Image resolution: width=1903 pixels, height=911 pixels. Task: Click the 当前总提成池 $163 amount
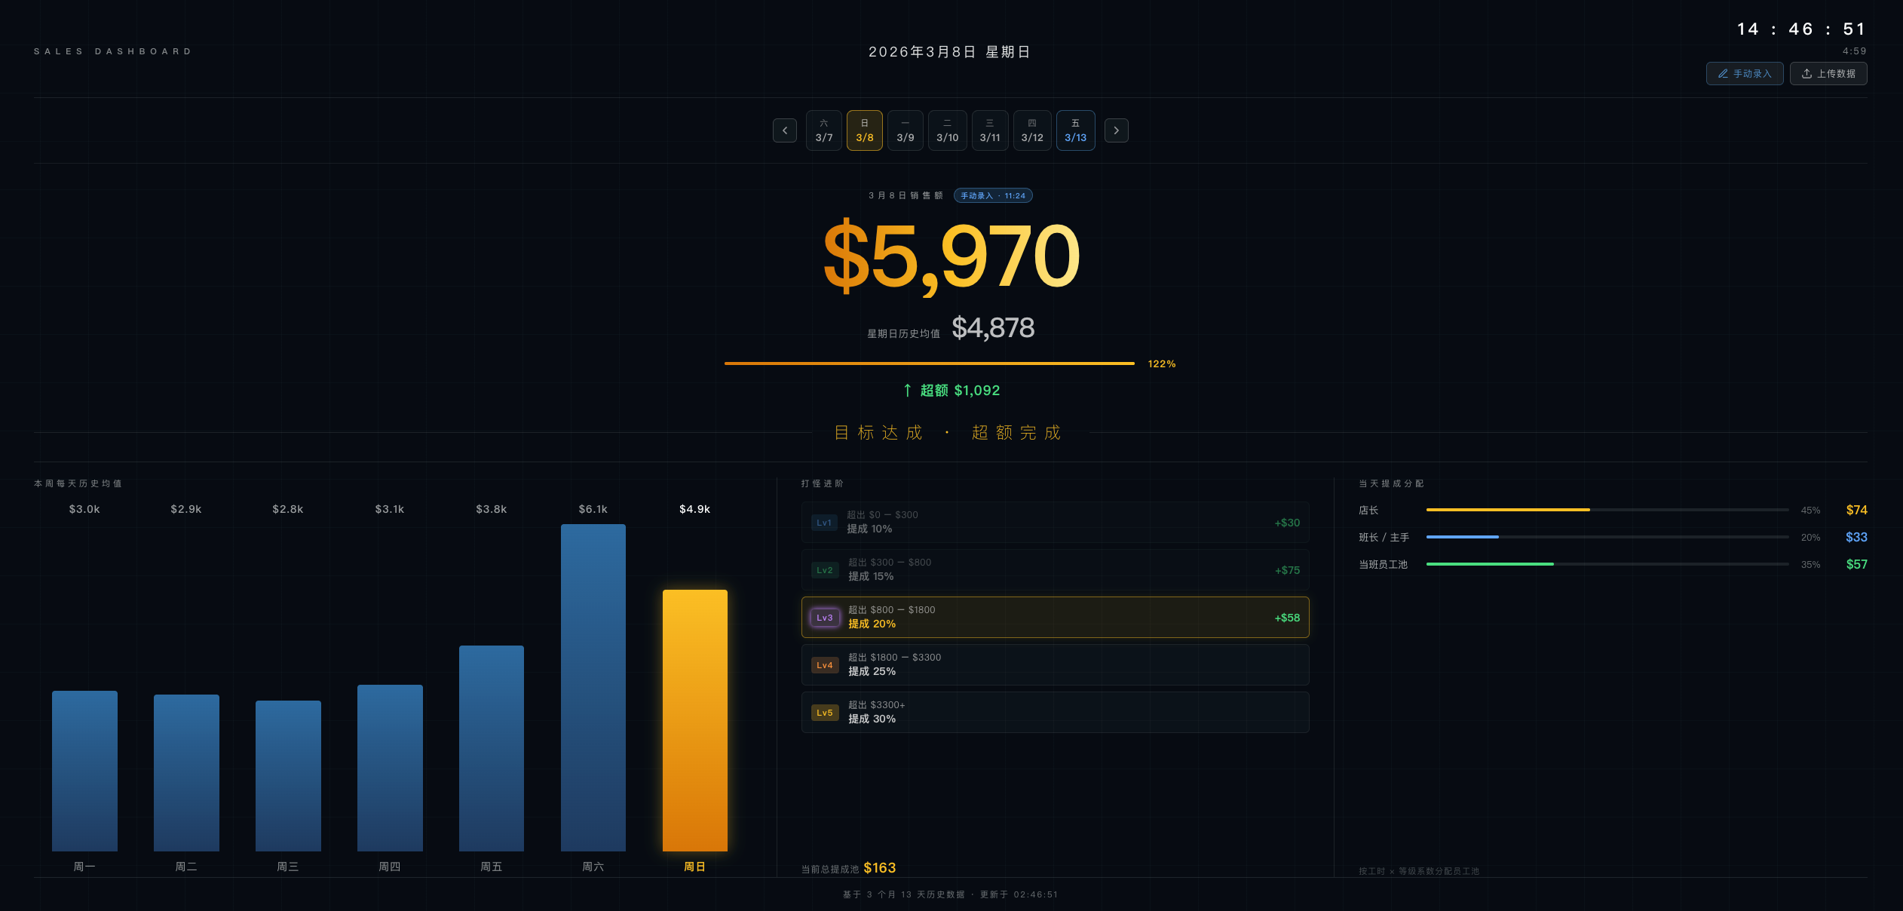[878, 868]
